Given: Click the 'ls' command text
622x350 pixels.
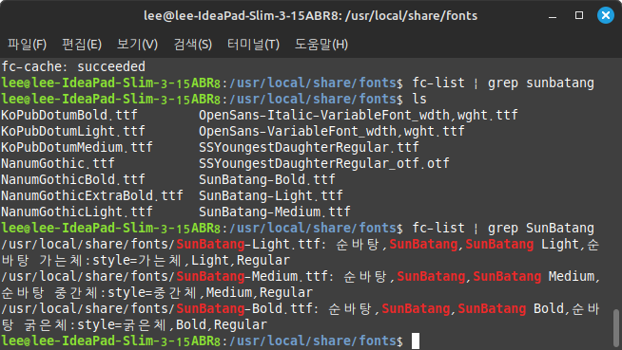Looking at the screenshot, I should (419, 99).
